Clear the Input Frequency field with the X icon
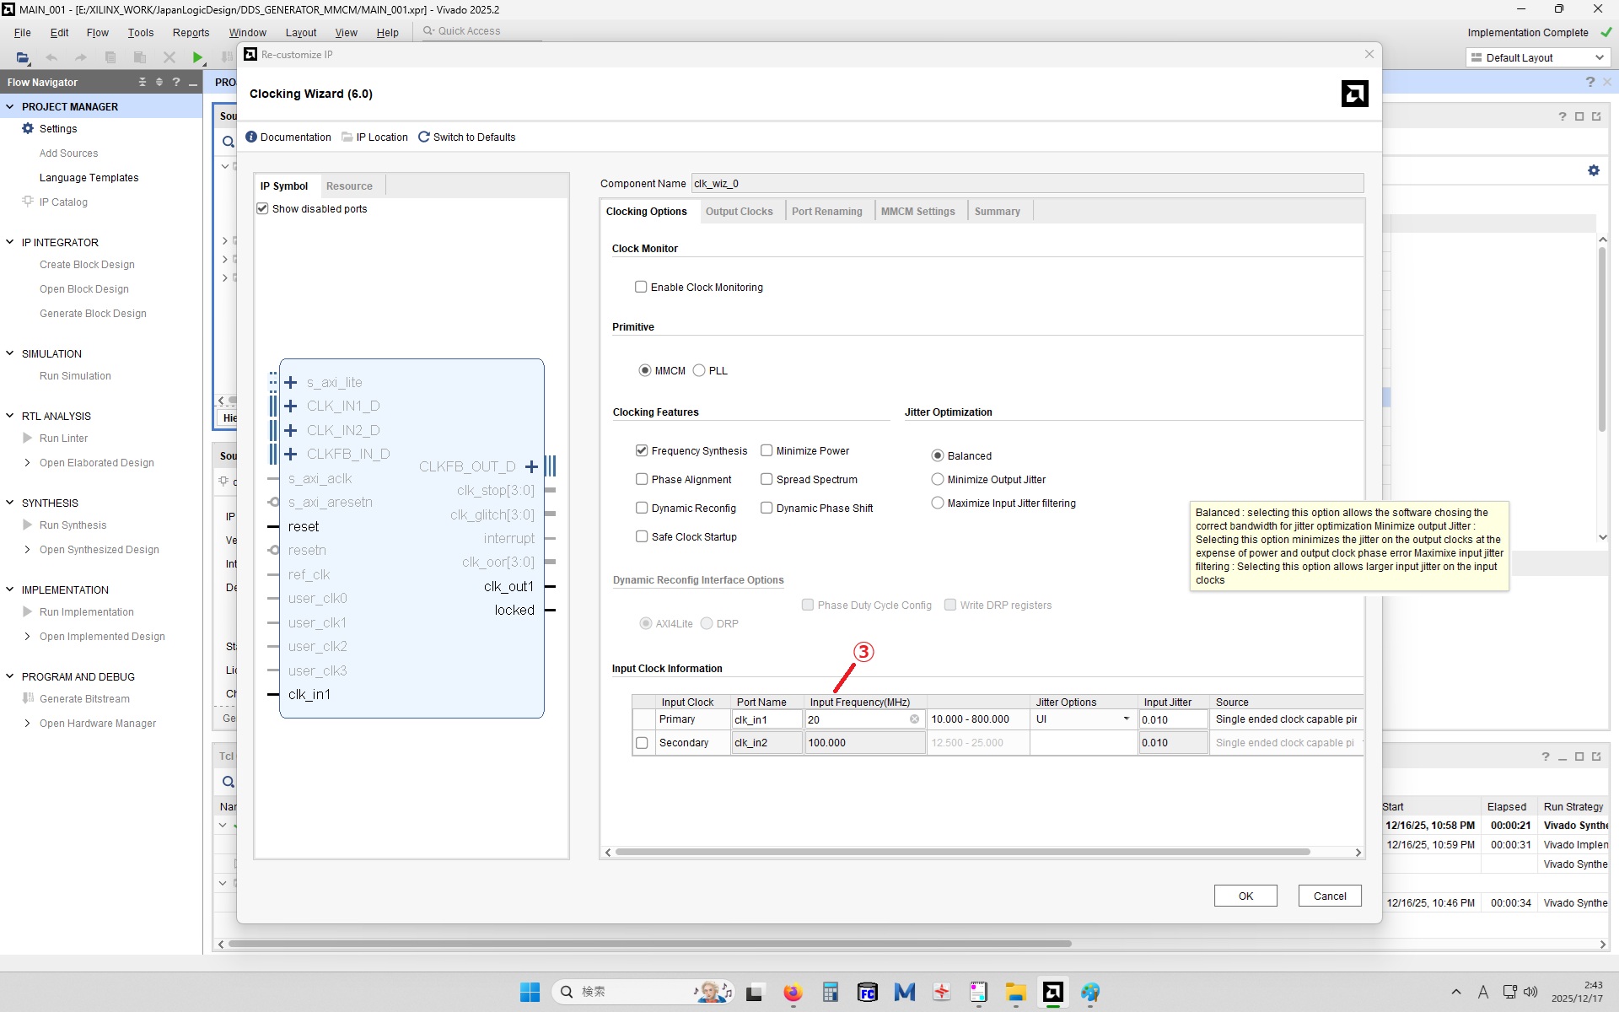 (x=914, y=719)
